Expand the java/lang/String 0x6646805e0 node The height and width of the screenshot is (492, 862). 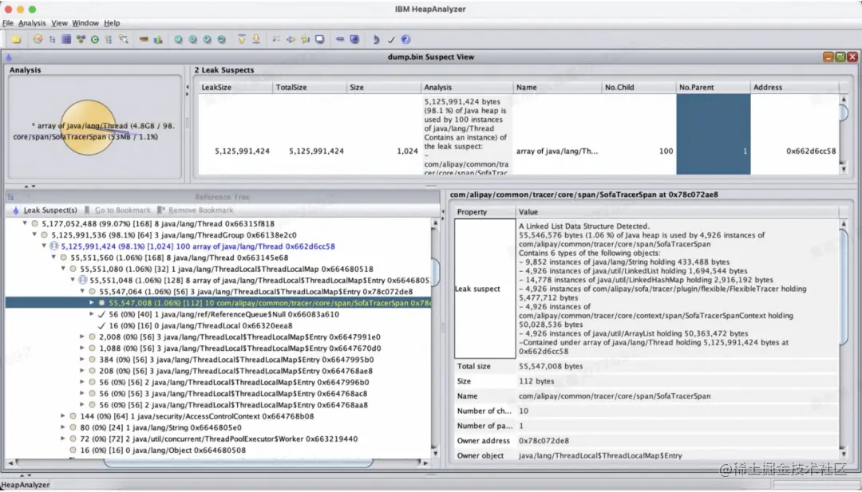(x=63, y=427)
